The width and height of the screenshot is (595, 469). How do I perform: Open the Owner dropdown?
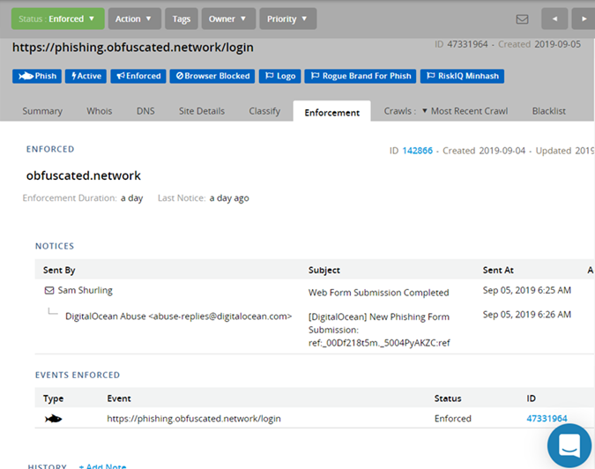click(x=228, y=19)
